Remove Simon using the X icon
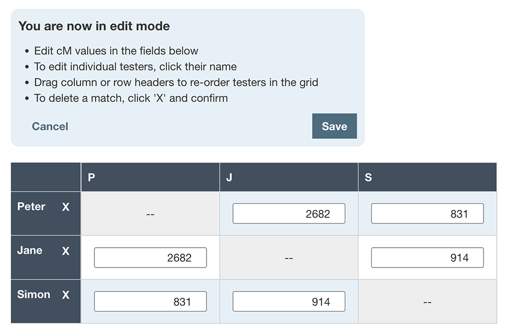 [66, 295]
